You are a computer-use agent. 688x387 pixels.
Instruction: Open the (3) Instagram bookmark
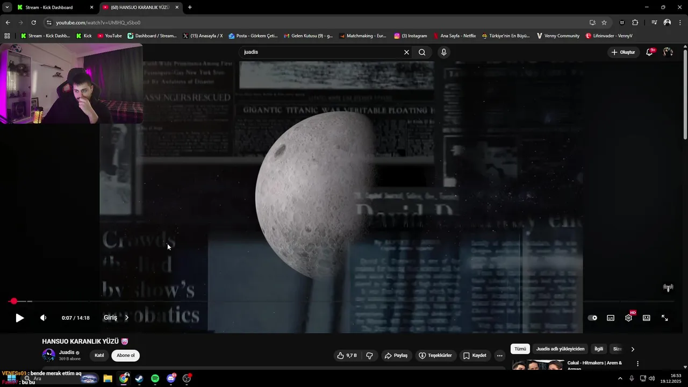[410, 36]
